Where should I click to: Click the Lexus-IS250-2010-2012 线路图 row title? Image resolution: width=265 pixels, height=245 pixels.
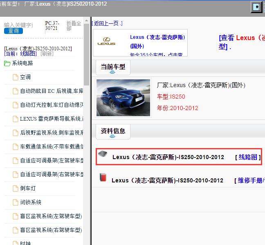168,157
